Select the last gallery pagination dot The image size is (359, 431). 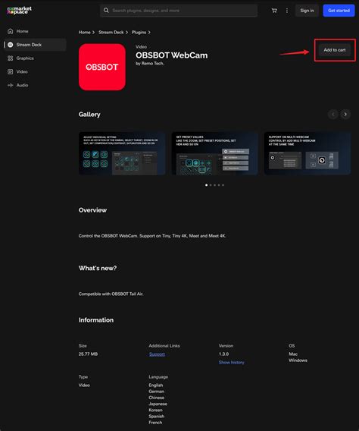click(x=223, y=185)
